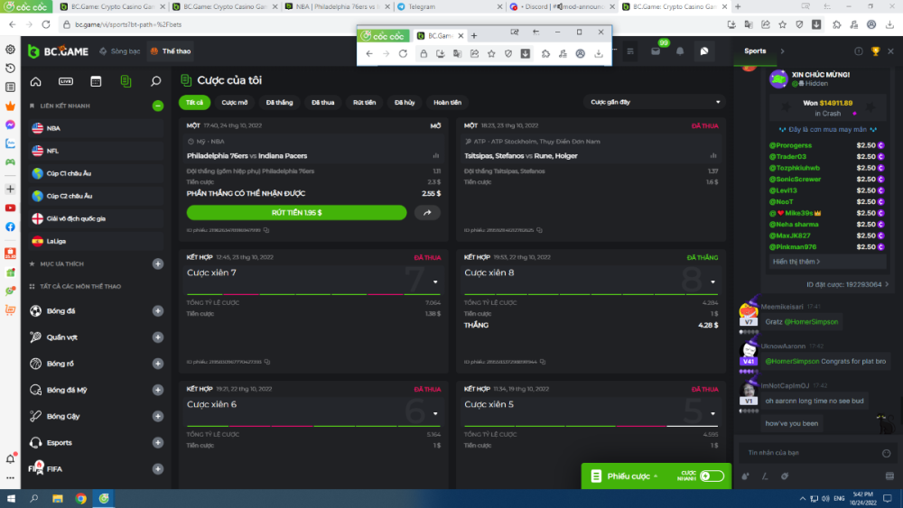Expand the Cược xiên 8 bet details
903x508 pixels.
(x=712, y=282)
